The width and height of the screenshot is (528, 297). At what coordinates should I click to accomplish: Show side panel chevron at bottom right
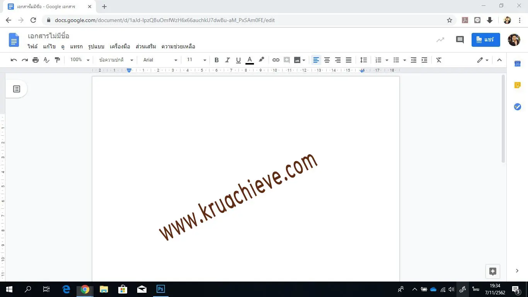(x=517, y=271)
